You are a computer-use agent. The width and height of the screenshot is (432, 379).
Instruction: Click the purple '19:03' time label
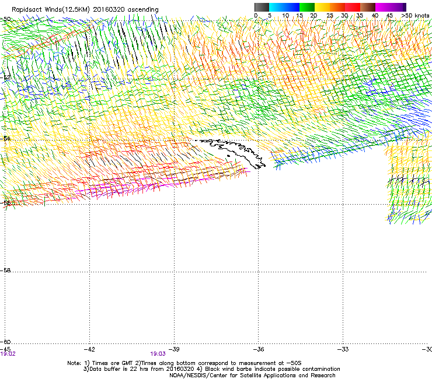158,354
